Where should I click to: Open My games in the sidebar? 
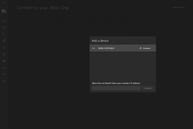click(4, 27)
